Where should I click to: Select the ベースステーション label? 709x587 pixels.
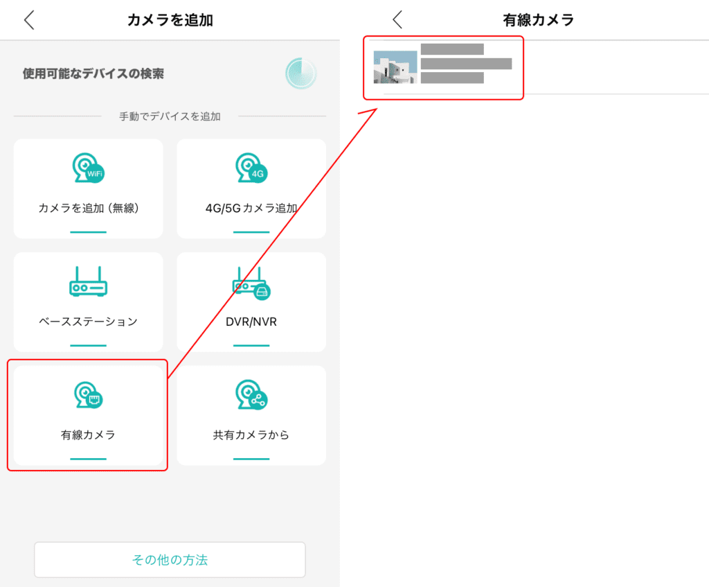click(x=88, y=322)
